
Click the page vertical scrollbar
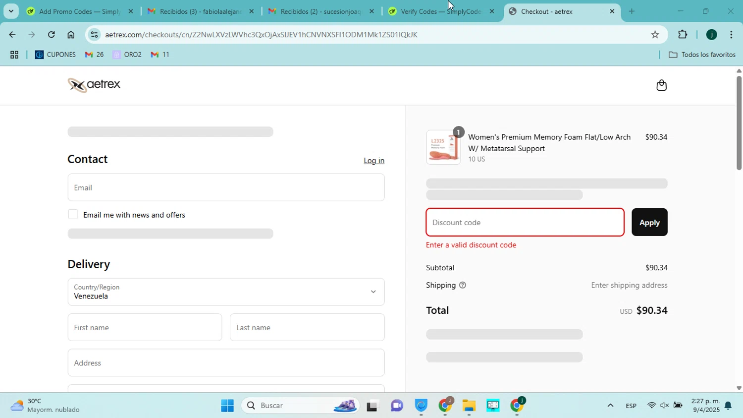point(739,123)
